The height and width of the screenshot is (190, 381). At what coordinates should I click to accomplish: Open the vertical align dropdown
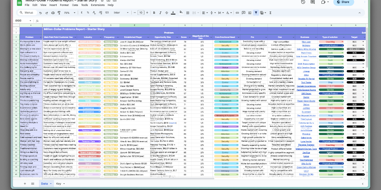pyautogui.click(x=212, y=13)
